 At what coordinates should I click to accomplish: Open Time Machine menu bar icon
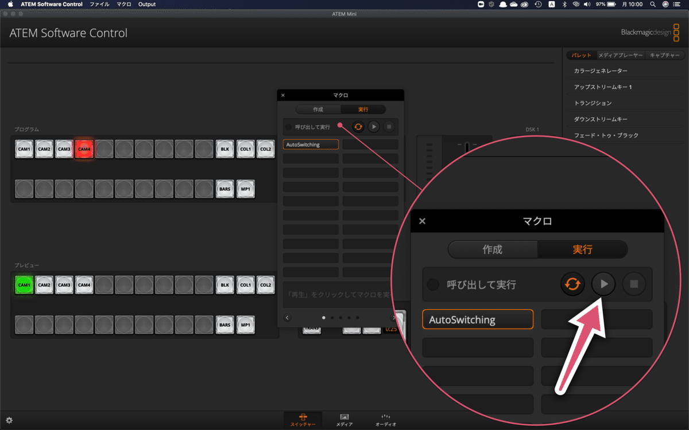click(538, 4)
